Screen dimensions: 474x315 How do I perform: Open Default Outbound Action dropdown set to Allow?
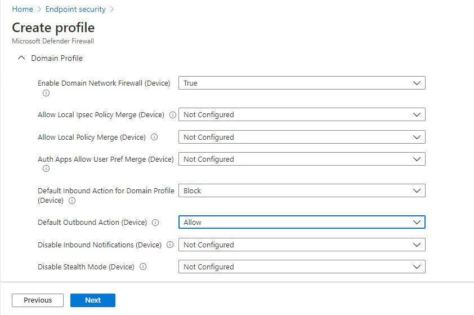[x=302, y=223]
